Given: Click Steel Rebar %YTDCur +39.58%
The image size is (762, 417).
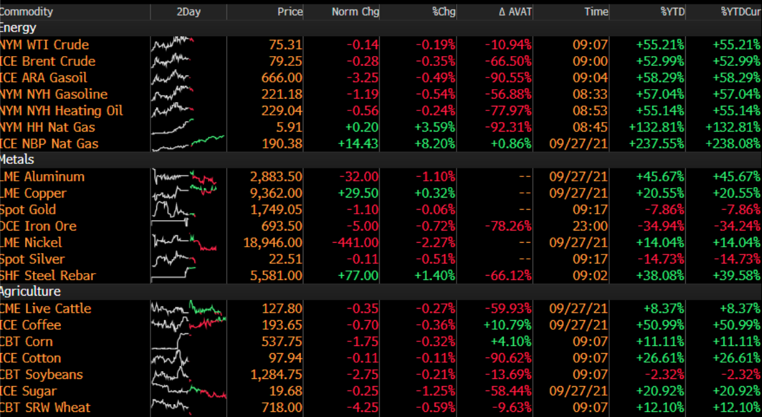Looking at the screenshot, I should (737, 276).
